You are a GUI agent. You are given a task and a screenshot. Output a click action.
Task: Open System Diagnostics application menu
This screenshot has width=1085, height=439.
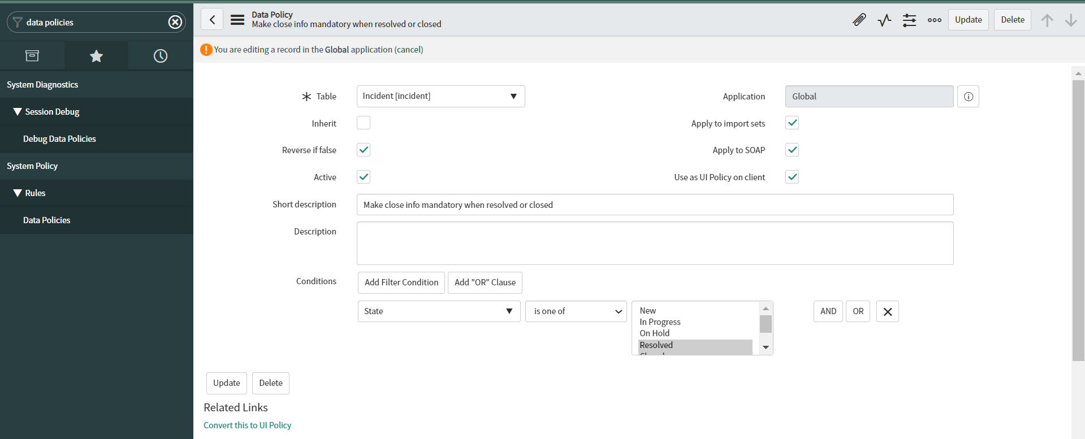coord(96,85)
